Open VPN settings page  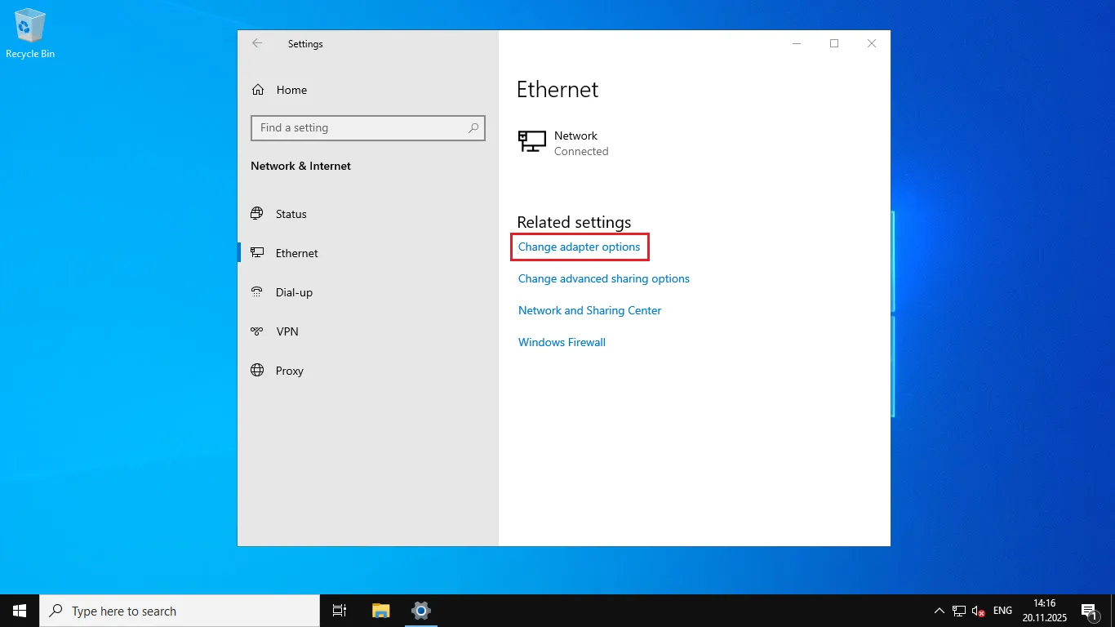click(287, 331)
